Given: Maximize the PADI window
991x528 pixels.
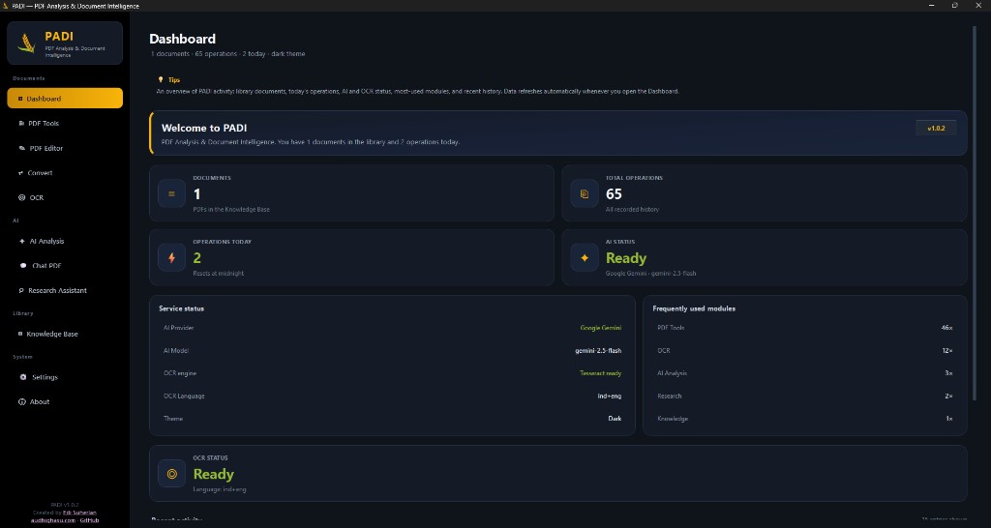Looking at the screenshot, I should [x=954, y=6].
